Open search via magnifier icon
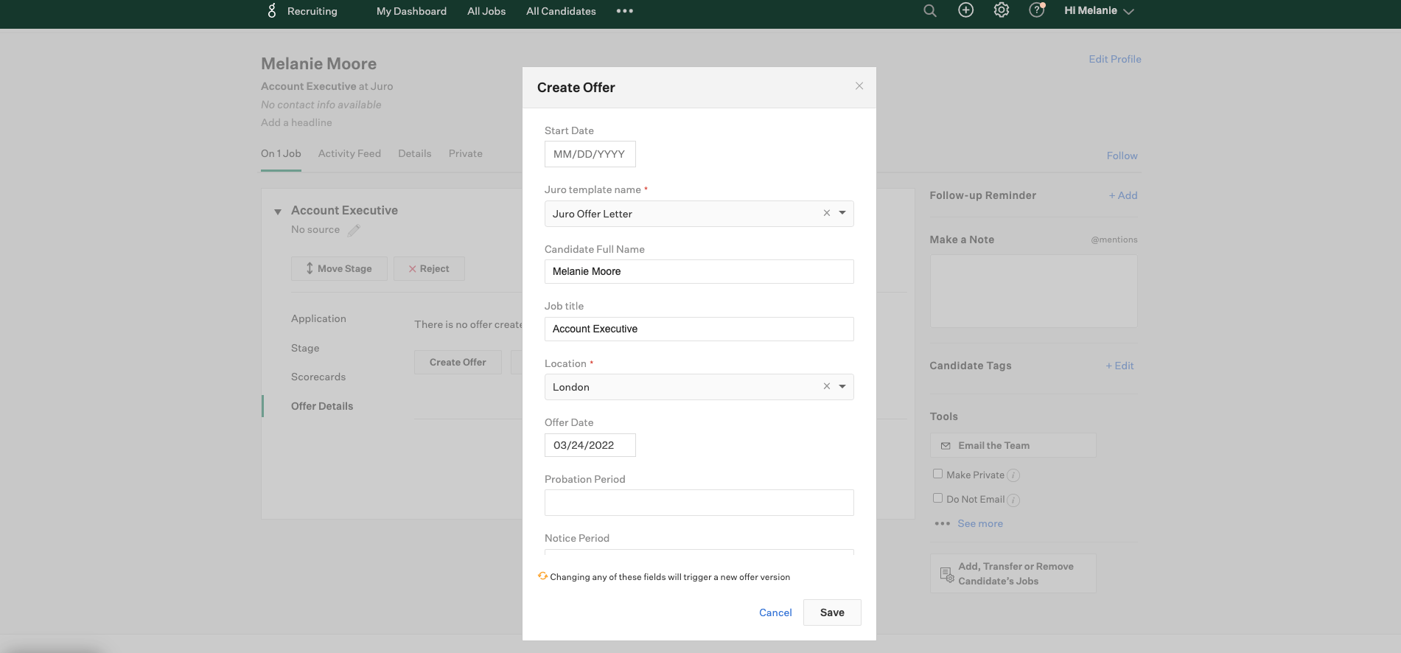Image resolution: width=1401 pixels, height=653 pixels. point(930,10)
